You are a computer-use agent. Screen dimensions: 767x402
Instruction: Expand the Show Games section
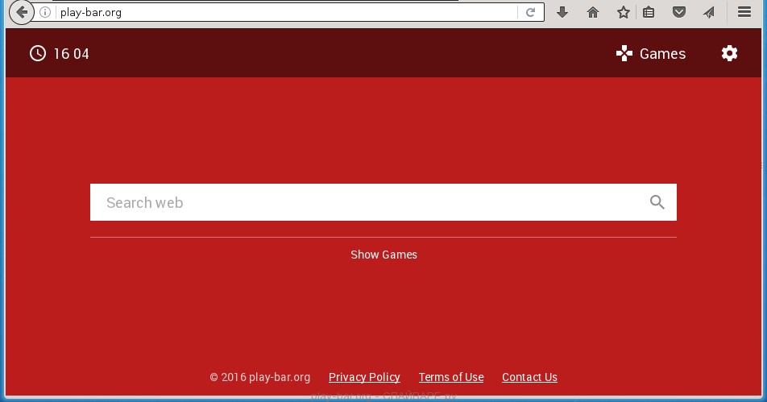point(383,255)
